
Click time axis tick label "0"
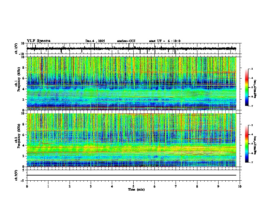click(x=27, y=186)
